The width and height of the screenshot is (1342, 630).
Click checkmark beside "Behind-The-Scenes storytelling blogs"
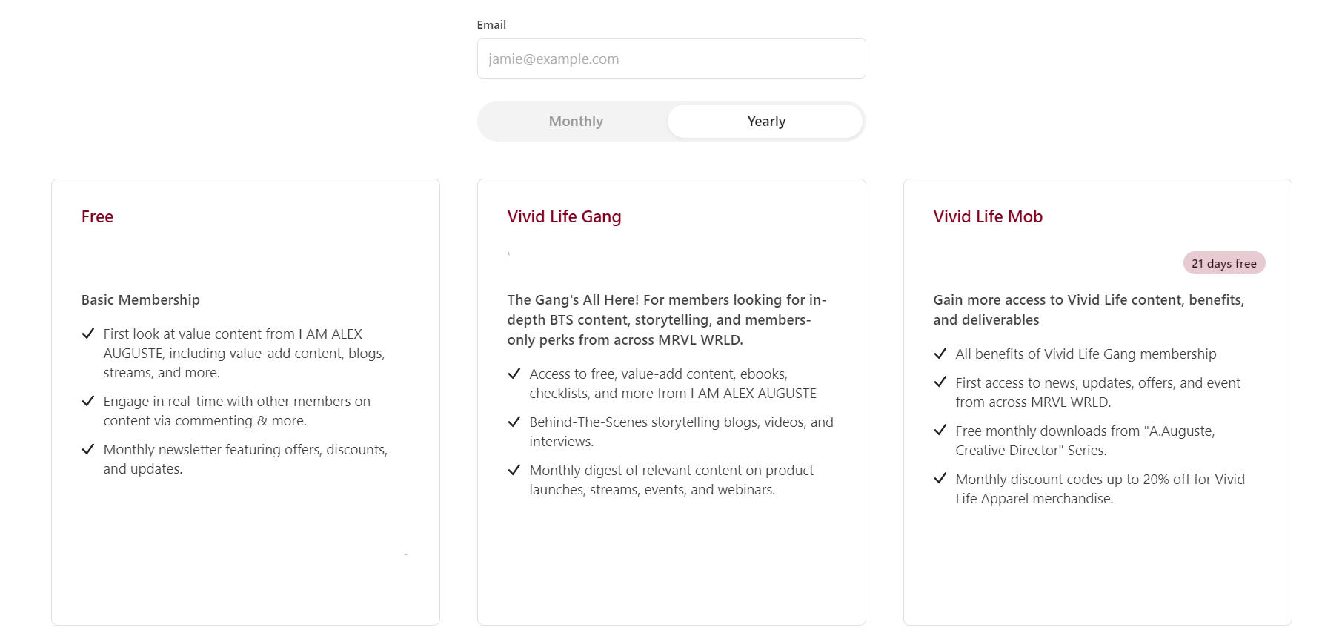514,422
